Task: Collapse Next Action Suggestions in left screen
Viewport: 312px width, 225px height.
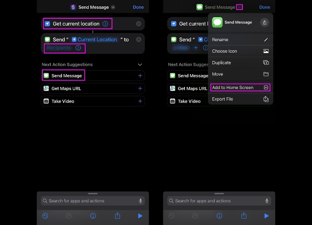Action: [140, 65]
